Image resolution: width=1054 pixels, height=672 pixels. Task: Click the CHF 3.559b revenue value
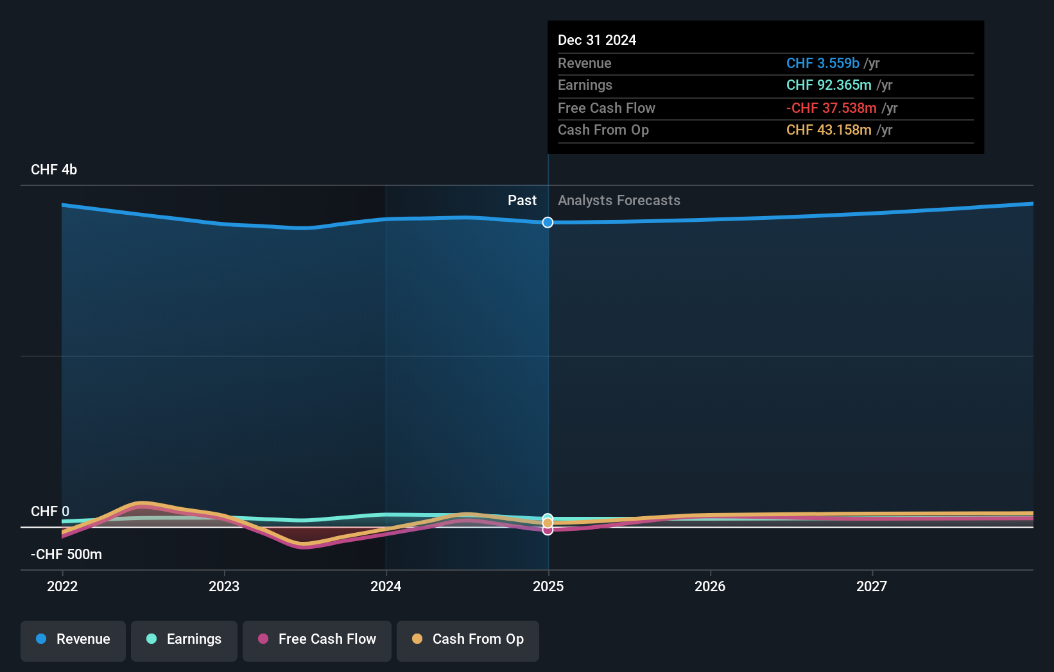pyautogui.click(x=823, y=63)
